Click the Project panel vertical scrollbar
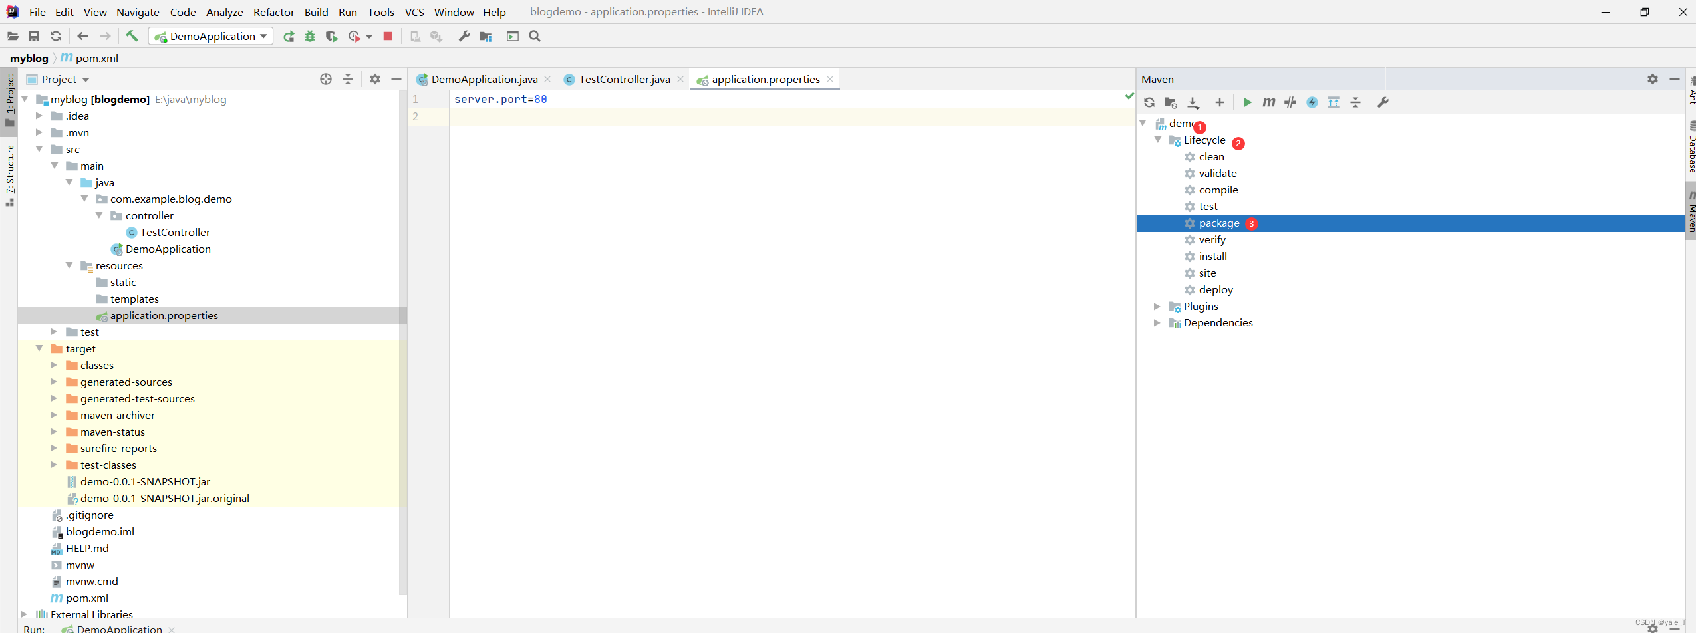Screen dimensions: 1696x633 pos(402,342)
